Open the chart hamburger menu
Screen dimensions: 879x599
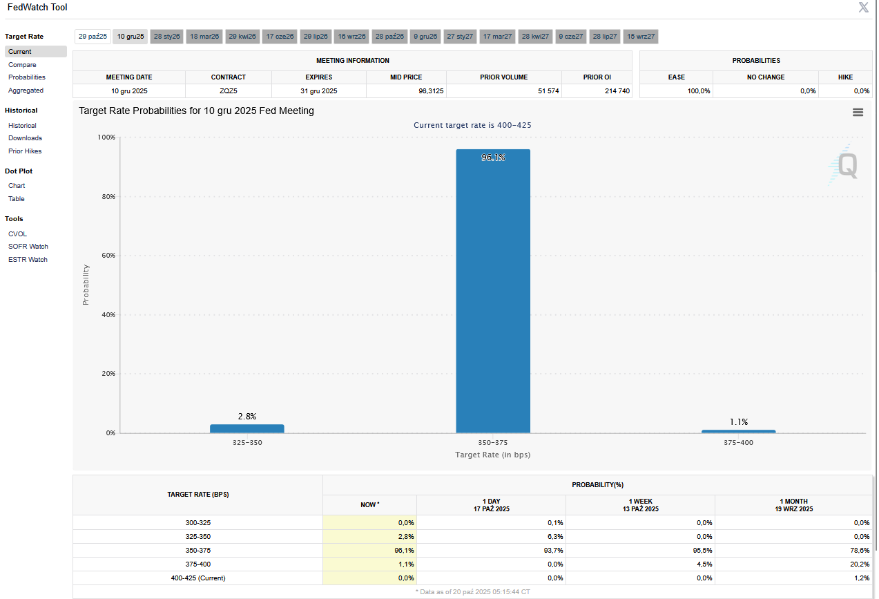point(858,112)
